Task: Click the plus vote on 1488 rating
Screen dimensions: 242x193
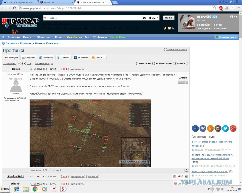Action: tap(185, 83)
